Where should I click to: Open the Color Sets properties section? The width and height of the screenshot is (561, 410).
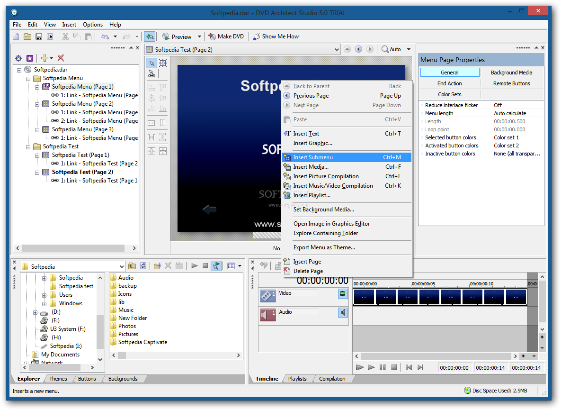(450, 94)
